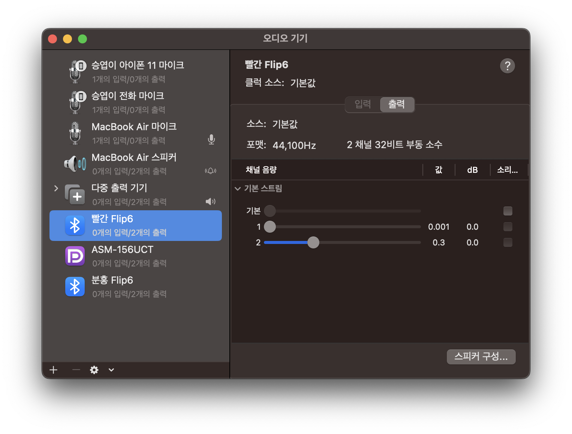This screenshot has height=434, width=572.
Task: Select the ASM-156UCT device name
Action: coord(123,250)
